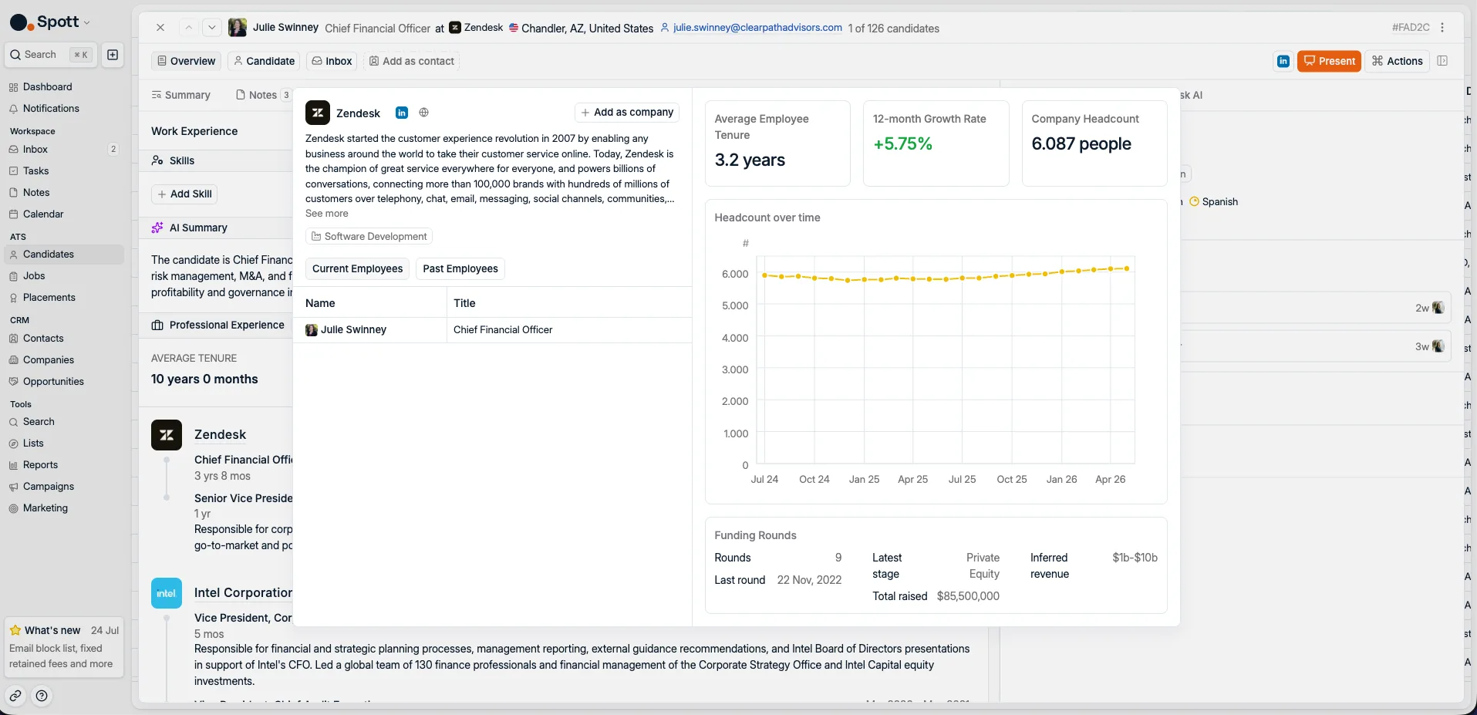Viewport: 1477px width, 715px height.
Task: Expand description with See more
Action: (x=327, y=214)
